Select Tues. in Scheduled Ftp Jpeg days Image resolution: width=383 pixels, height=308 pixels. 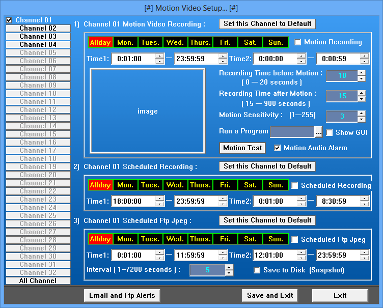150,239
